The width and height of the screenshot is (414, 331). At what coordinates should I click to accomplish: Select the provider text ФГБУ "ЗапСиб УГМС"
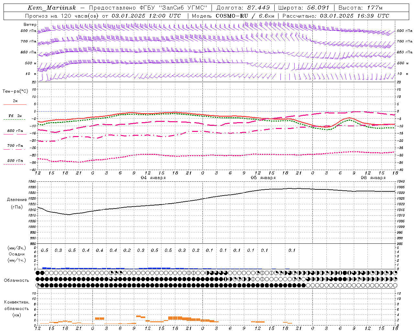(x=173, y=8)
